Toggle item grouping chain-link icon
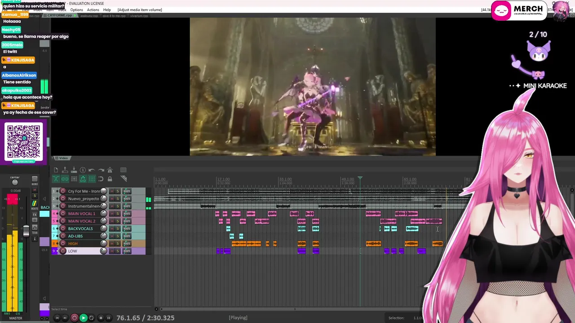 [65, 179]
